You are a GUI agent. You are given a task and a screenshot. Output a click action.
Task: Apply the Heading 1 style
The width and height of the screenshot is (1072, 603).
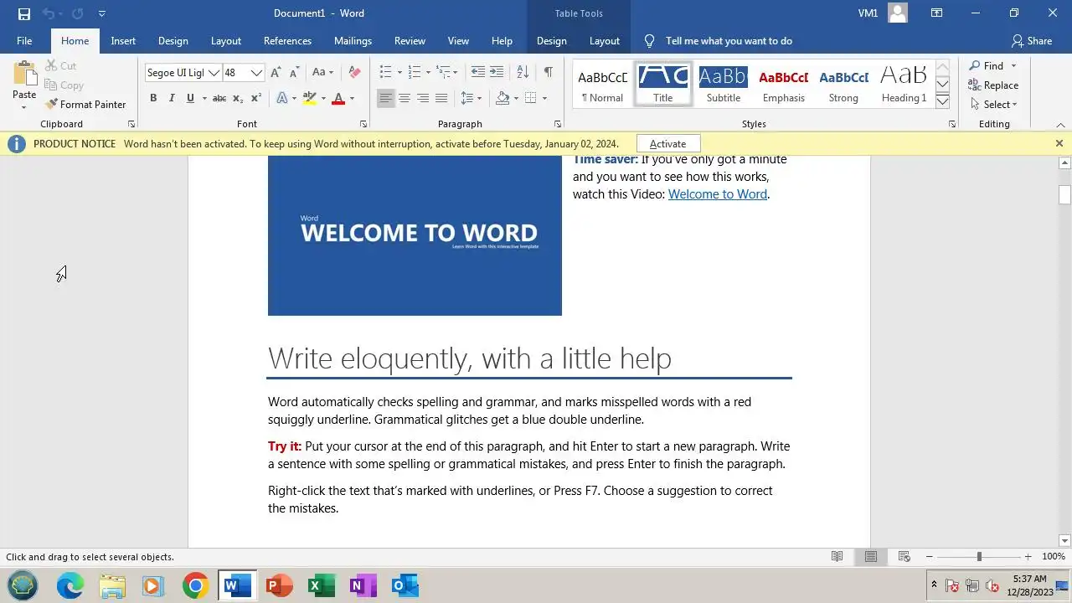coord(904,84)
